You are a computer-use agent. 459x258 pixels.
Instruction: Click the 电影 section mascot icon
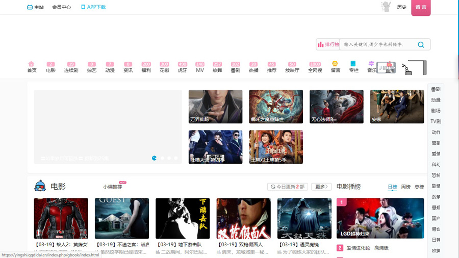[40, 187]
